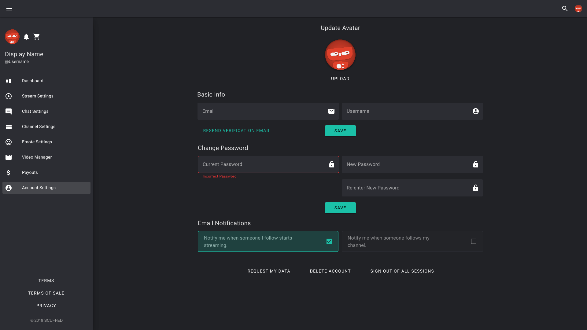This screenshot has height=330, width=587.
Task: Click the large avatar image to update
Action: pos(340,55)
